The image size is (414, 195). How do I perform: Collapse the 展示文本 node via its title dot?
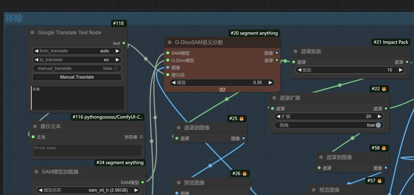click(x=35, y=127)
